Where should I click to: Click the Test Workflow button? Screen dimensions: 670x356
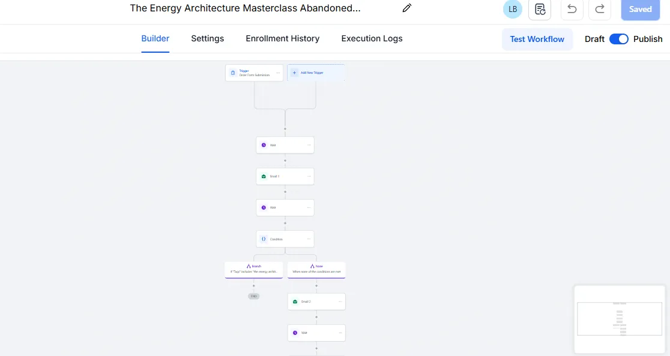[537, 39]
